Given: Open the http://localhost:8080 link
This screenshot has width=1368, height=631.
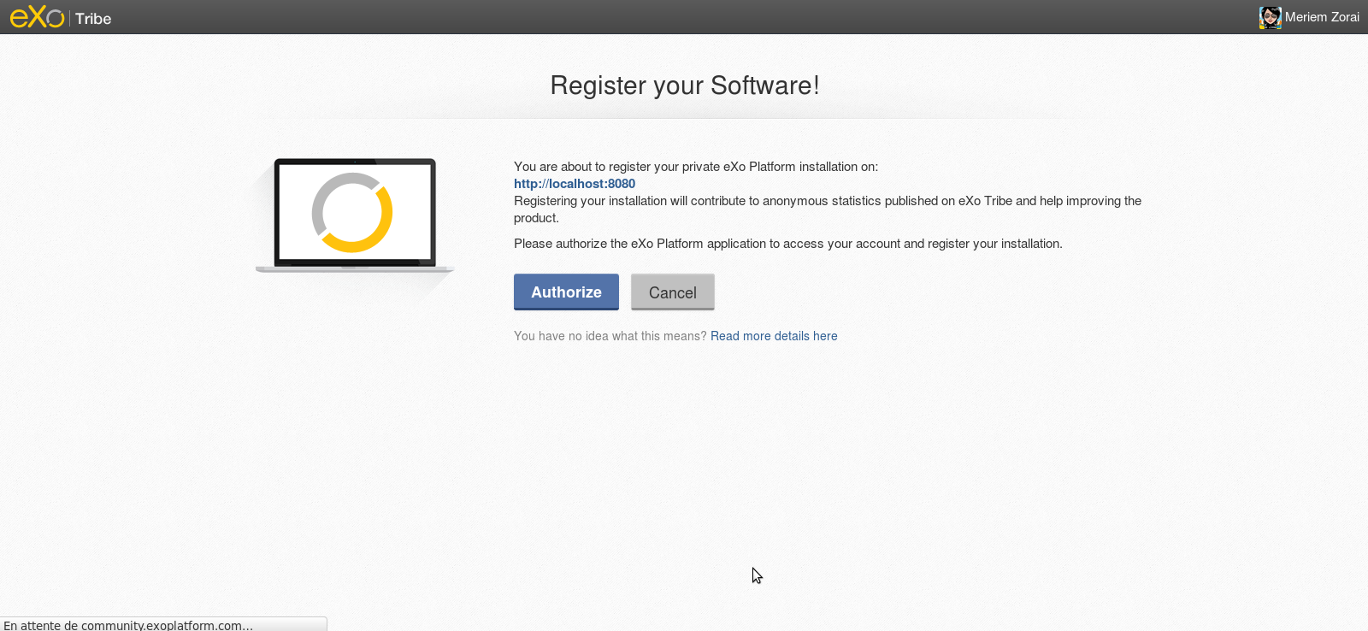Looking at the screenshot, I should point(575,184).
